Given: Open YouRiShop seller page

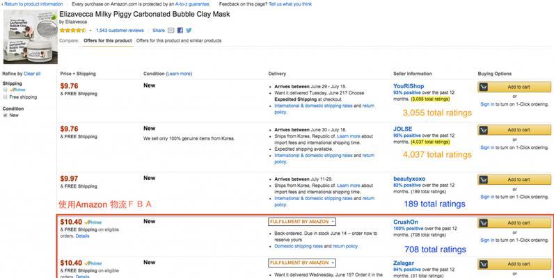Looking at the screenshot, I should point(409,86).
